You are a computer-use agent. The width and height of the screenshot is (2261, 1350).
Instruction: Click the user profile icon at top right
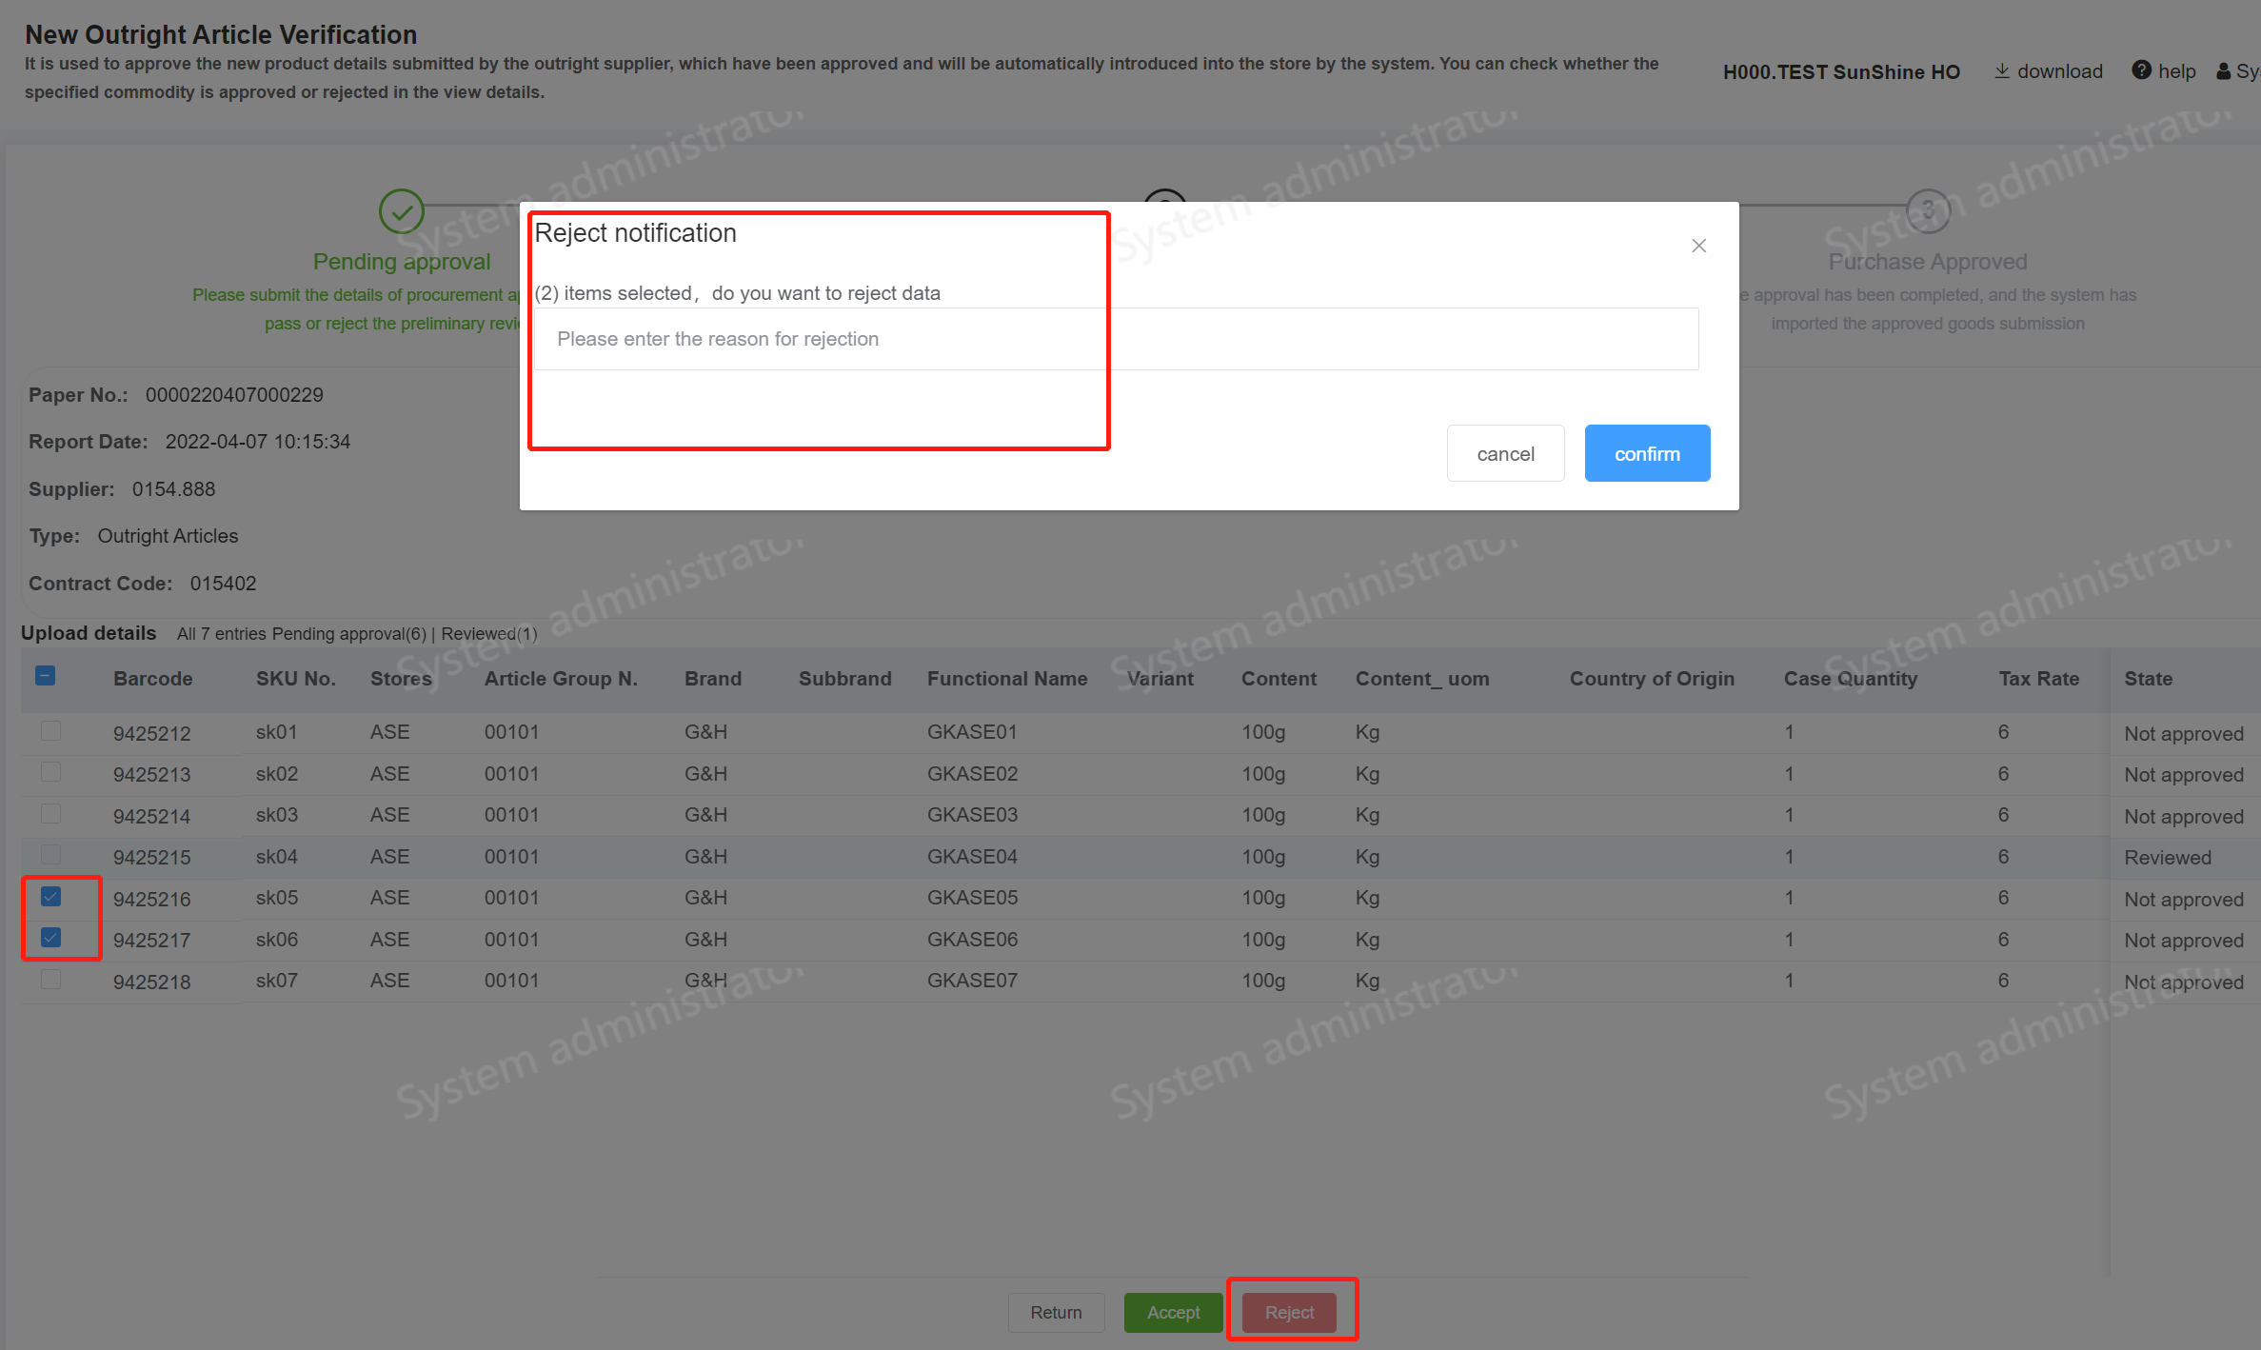click(2224, 71)
